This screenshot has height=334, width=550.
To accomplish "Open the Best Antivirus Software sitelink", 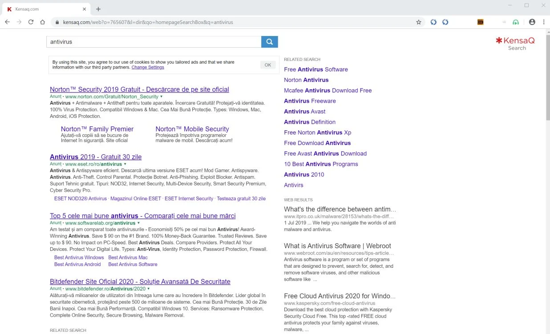I will [x=133, y=264].
